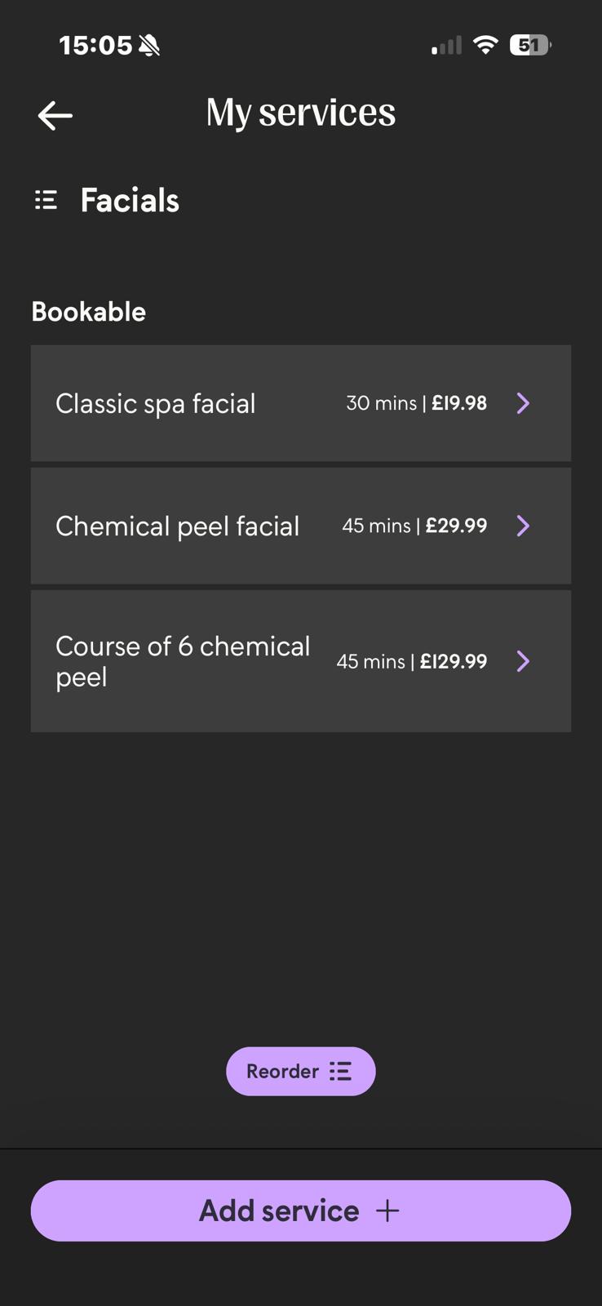The width and height of the screenshot is (602, 1306).
Task: Tap the Wi-Fi icon in the status bar
Action: (x=485, y=45)
